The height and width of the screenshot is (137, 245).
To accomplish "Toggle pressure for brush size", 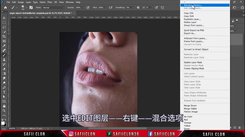I will 156,8.
